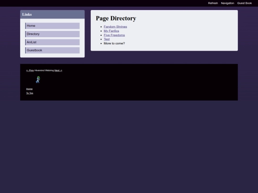Screen dimensions: 258x193
Task: Go to previous Hivemind Webring site
Action: (x=30, y=71)
